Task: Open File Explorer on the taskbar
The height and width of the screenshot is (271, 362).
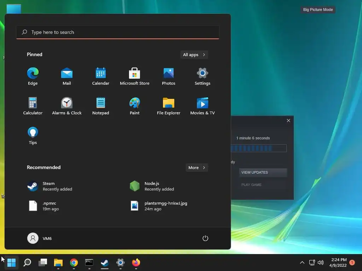Action: pos(58,263)
